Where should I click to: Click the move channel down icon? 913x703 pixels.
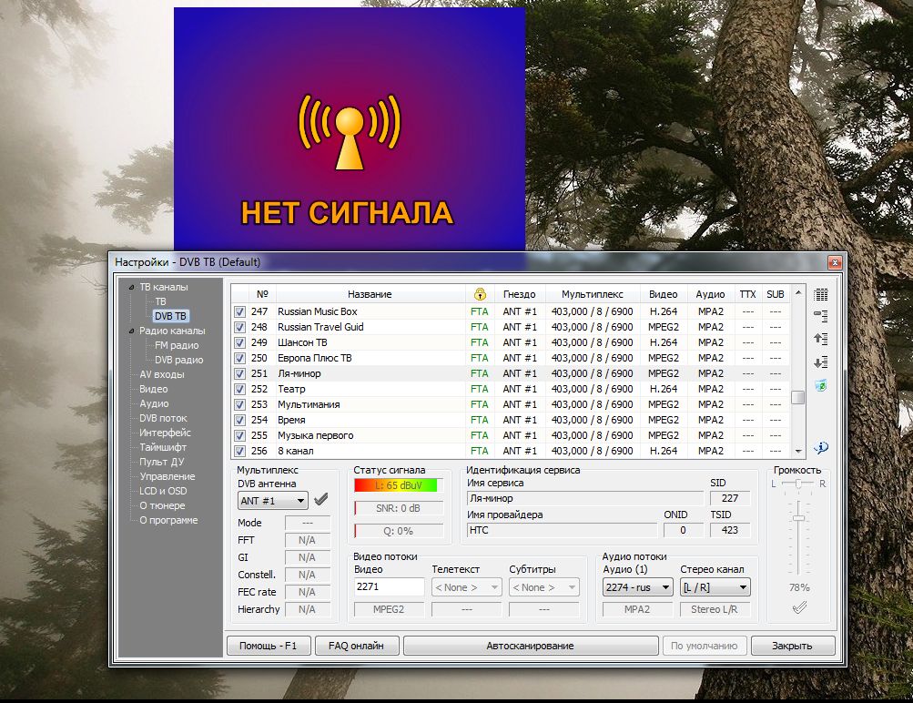(x=821, y=362)
